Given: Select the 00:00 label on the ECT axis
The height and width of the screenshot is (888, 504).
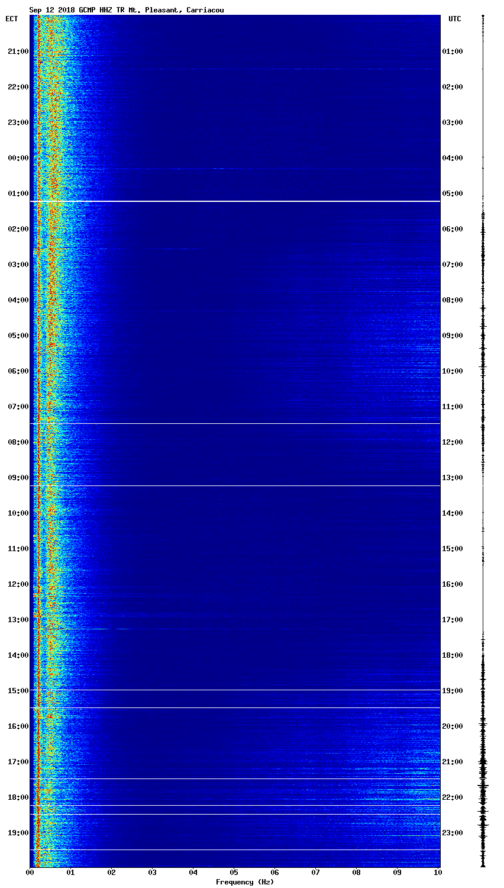Looking at the screenshot, I should [x=18, y=158].
